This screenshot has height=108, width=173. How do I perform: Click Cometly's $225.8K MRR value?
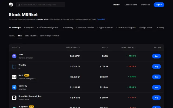tap(104, 87)
